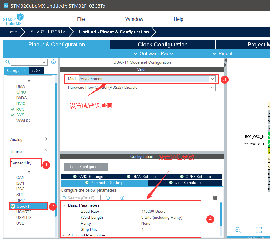
Task: Click the Reset Configuration button
Action: click(85, 167)
